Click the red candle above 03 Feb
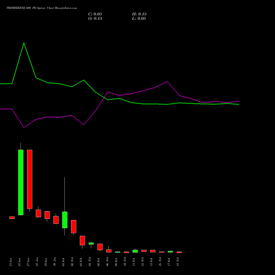Viewport: 275px width, 275px height. point(82,240)
